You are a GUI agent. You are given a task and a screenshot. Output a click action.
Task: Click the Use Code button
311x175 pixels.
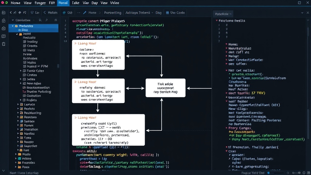(x=175, y=12)
